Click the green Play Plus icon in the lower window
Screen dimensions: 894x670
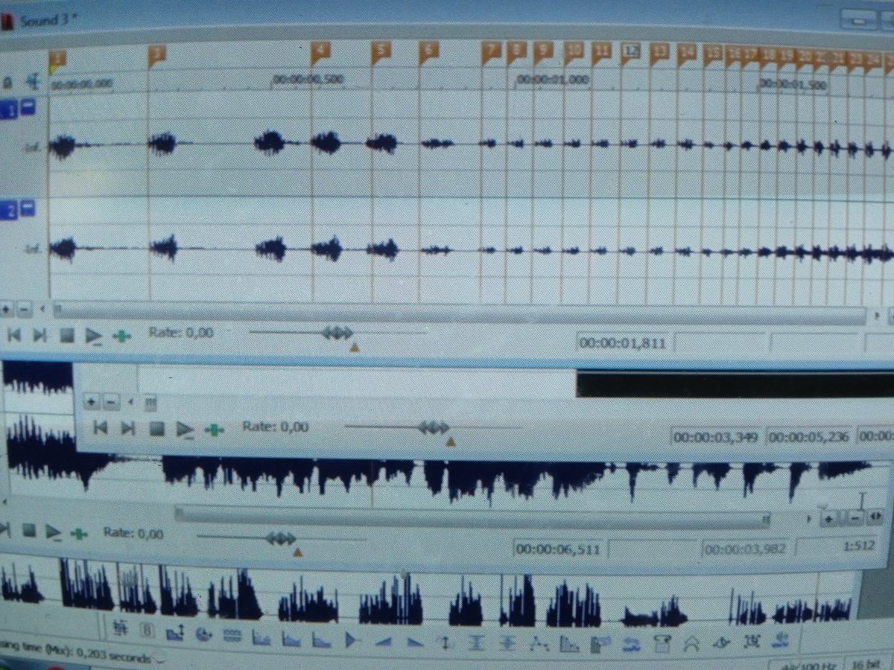coord(79,534)
